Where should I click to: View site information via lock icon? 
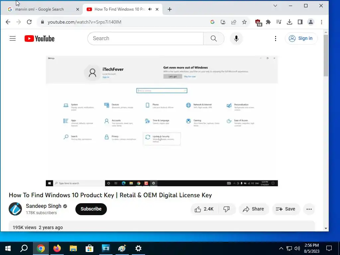(42, 22)
